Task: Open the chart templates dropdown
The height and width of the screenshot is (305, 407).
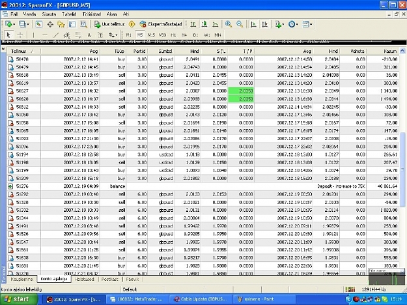Action: tap(307, 24)
